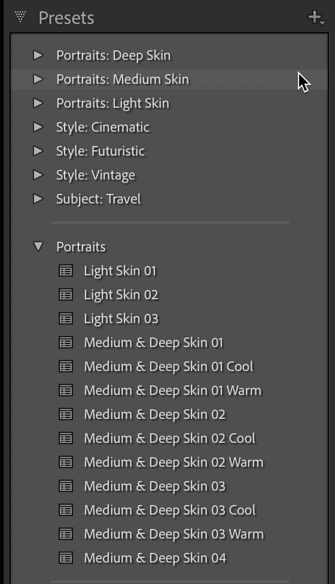This screenshot has width=335, height=584.
Task: Click preset icon beside Medium & Deep Skin 03 Warm
Action: click(x=66, y=534)
